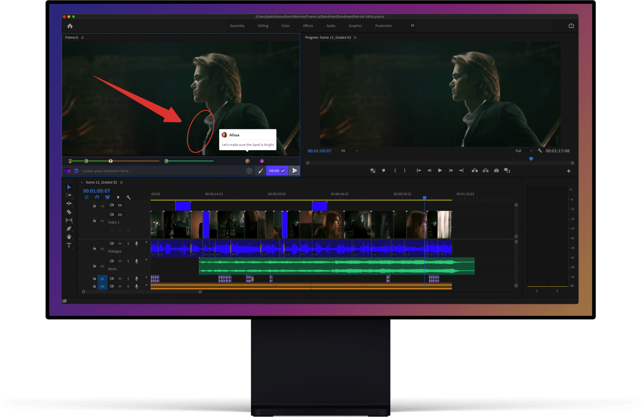
Task: Solo the Music A2 track
Action: pos(128,261)
